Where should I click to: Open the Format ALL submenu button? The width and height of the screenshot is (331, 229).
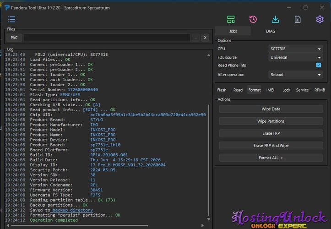pos(271,158)
